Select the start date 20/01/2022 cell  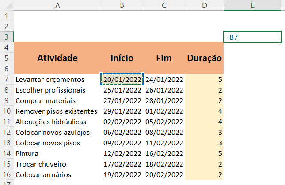click(122, 79)
